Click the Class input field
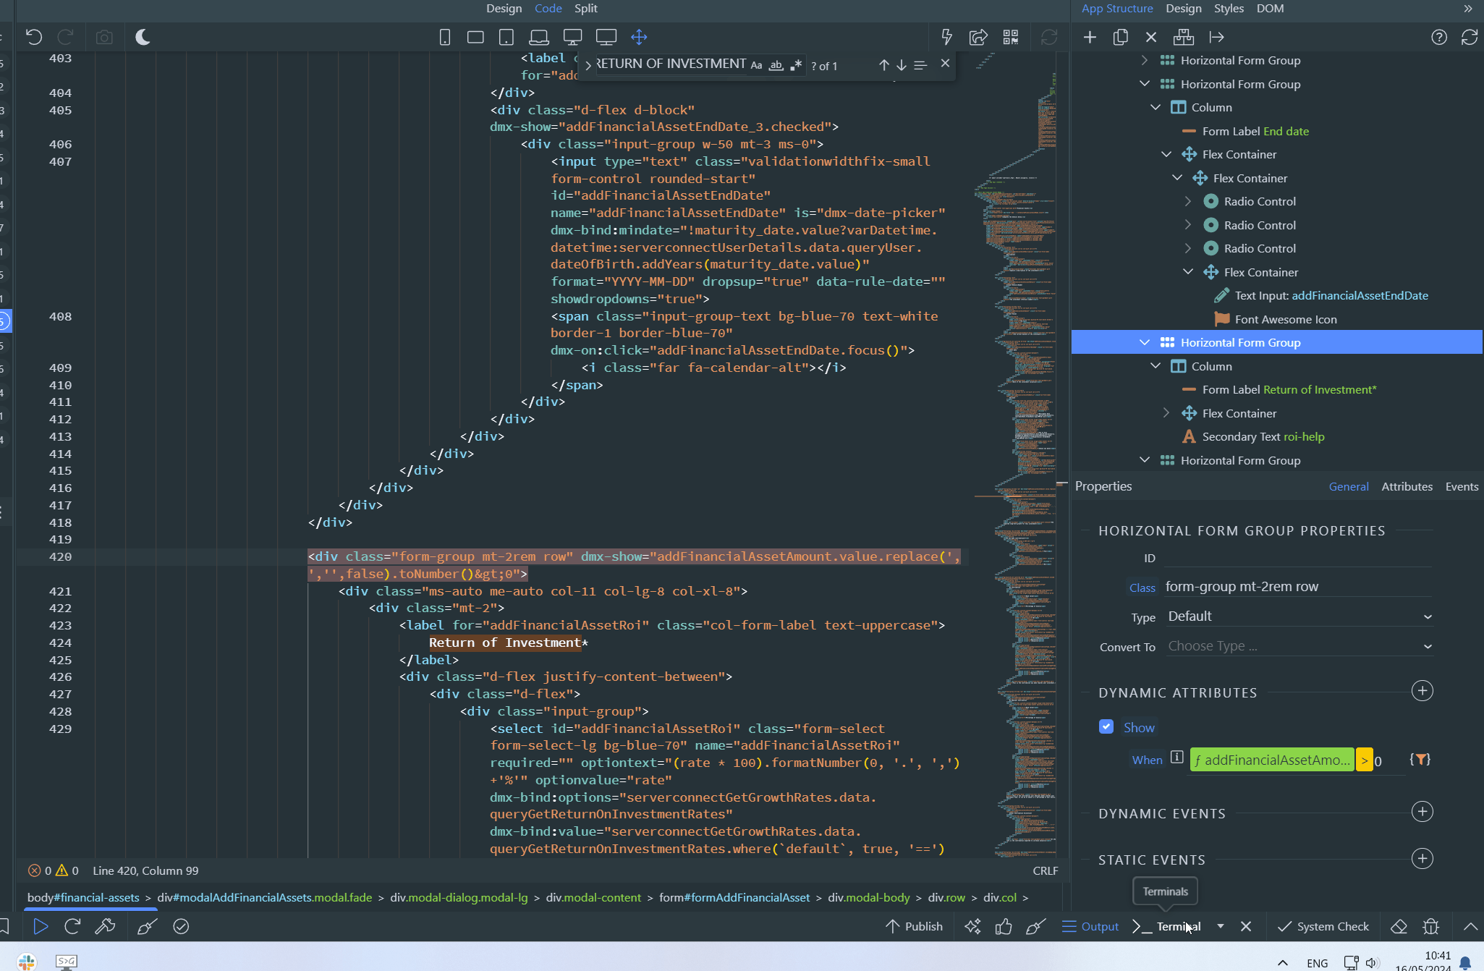 1298,587
